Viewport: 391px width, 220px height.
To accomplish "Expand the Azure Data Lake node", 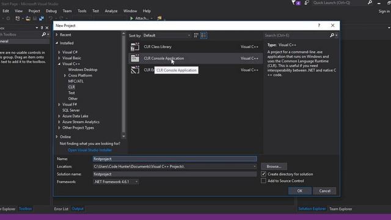I will 59,116.
